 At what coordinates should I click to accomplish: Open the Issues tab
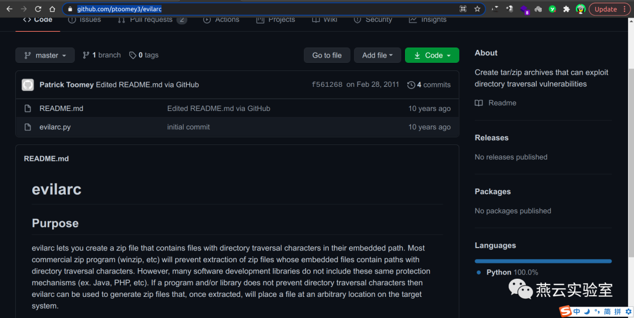[x=85, y=19]
